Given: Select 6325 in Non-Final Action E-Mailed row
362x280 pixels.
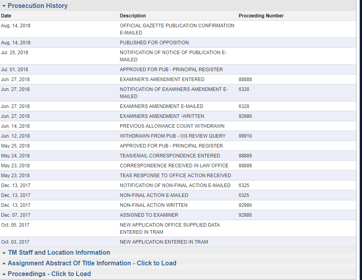Looking at the screenshot, I should click(244, 195).
